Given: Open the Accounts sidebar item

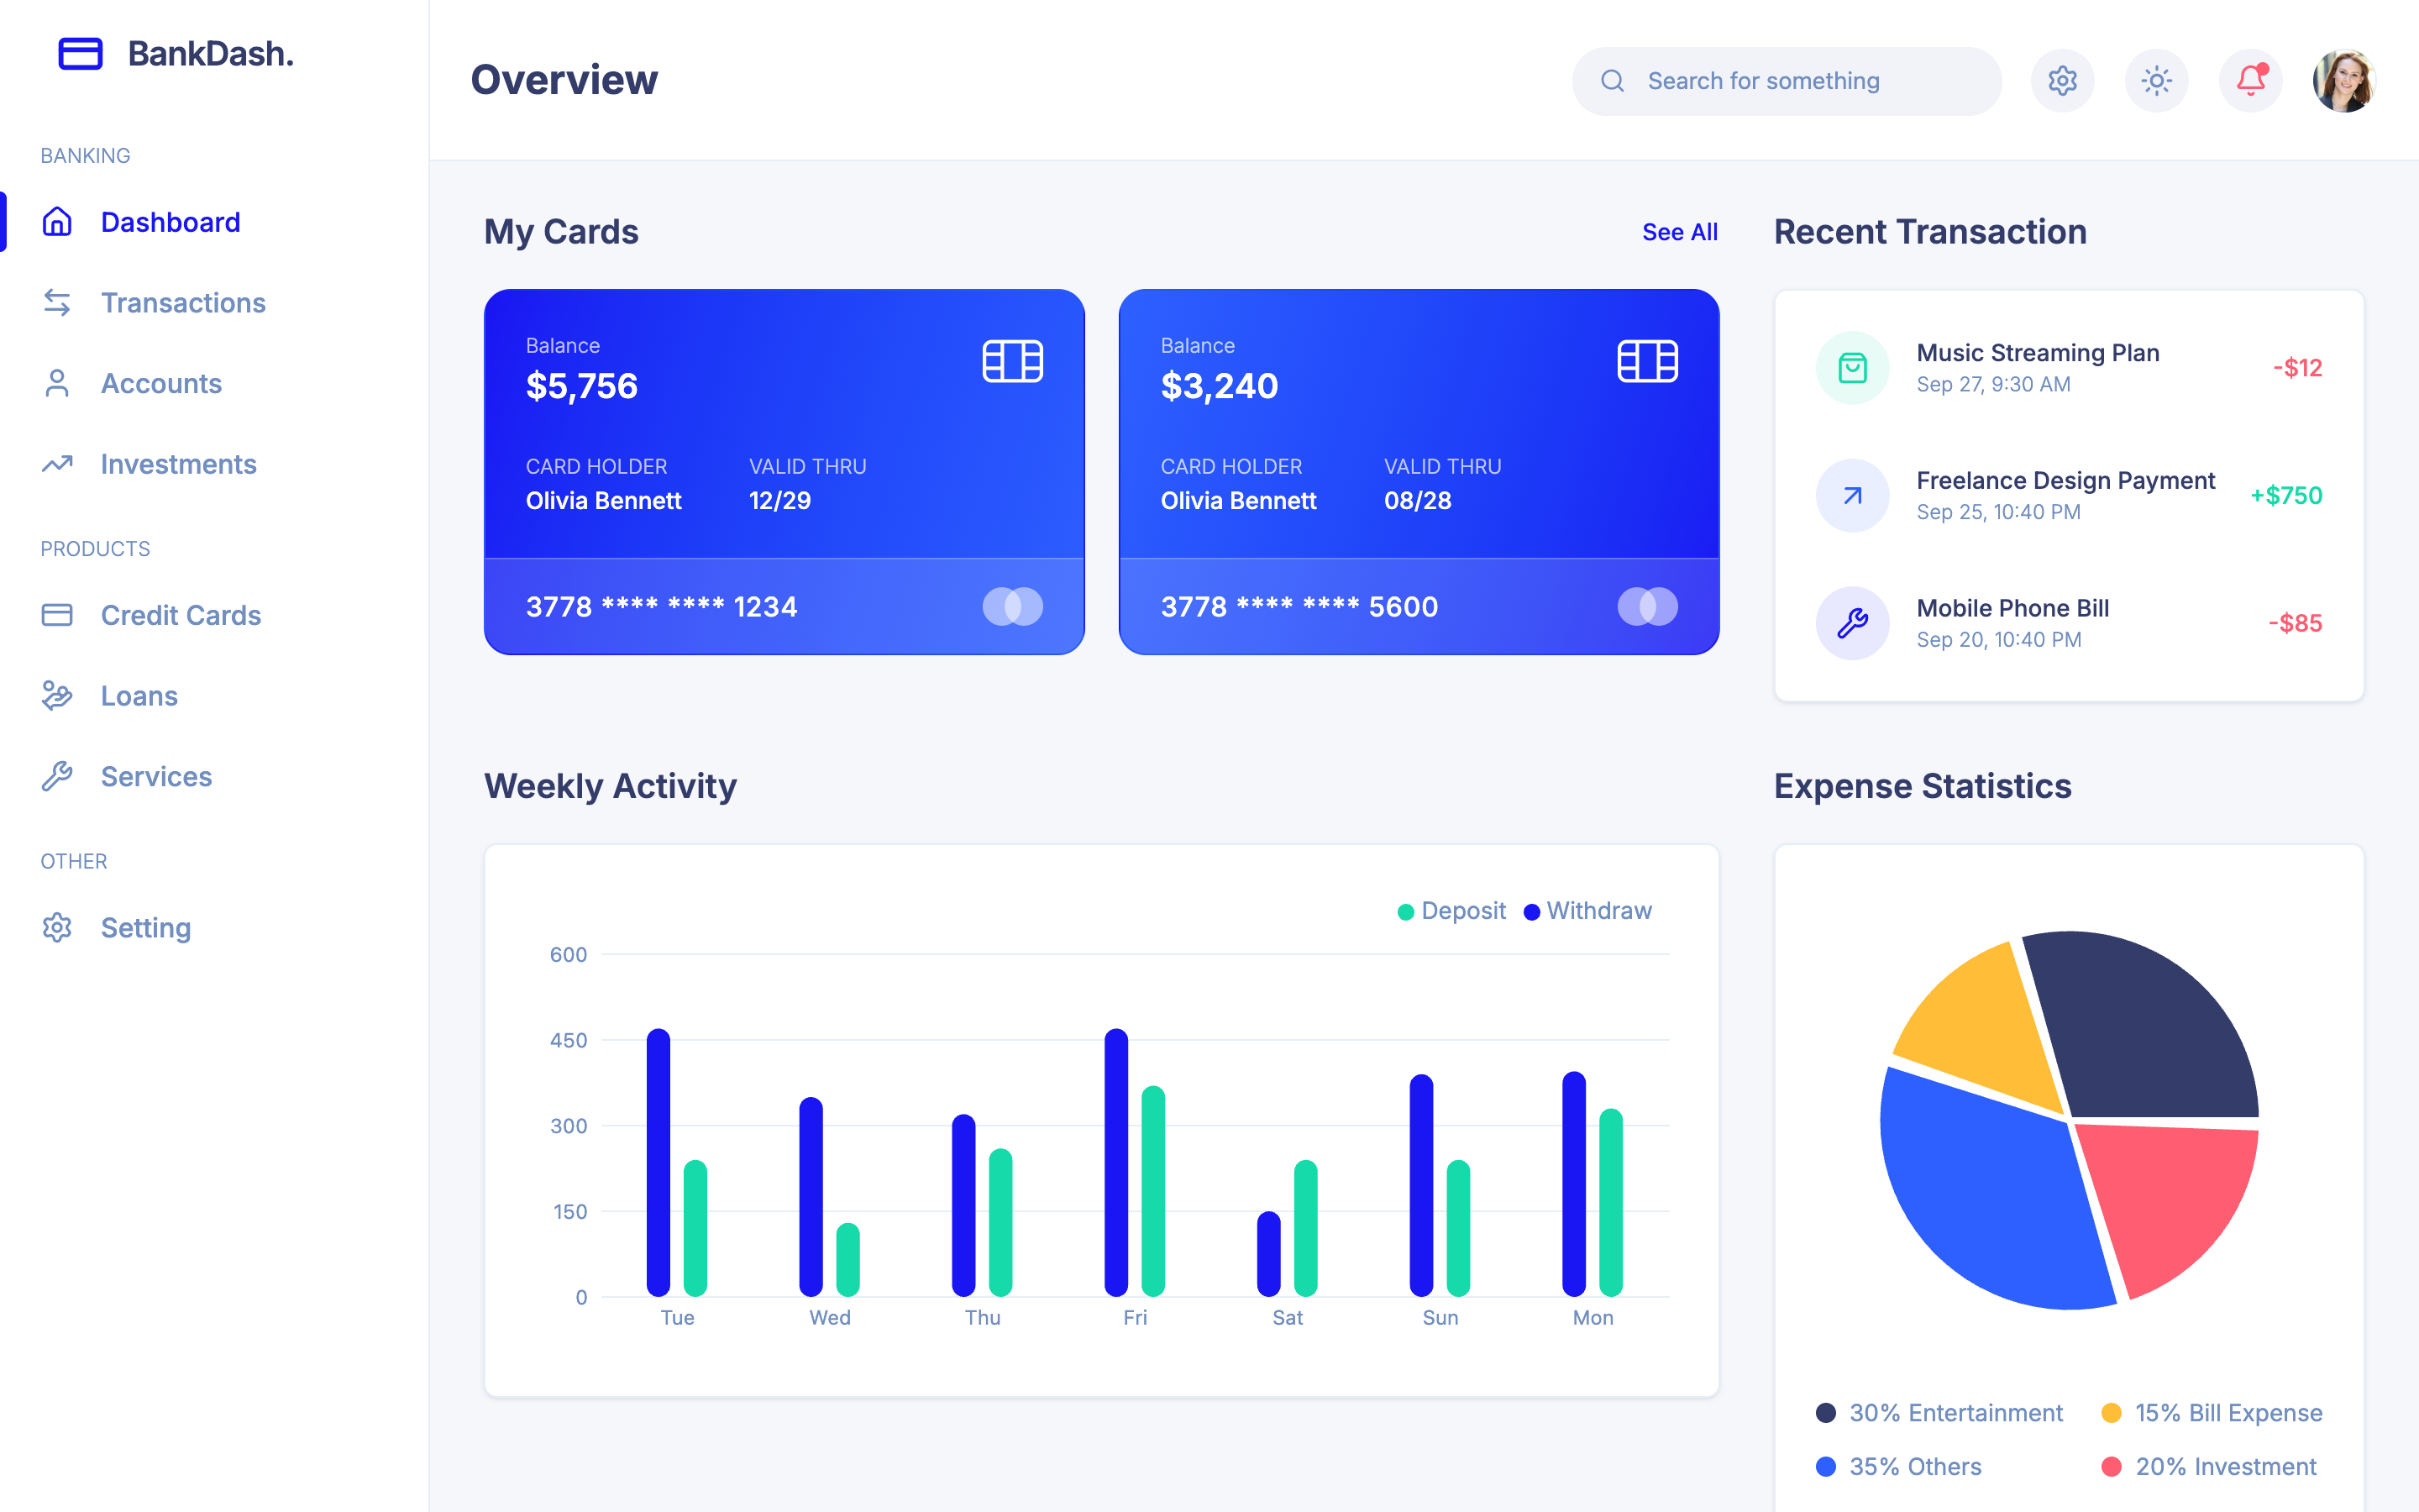Looking at the screenshot, I should (214, 383).
